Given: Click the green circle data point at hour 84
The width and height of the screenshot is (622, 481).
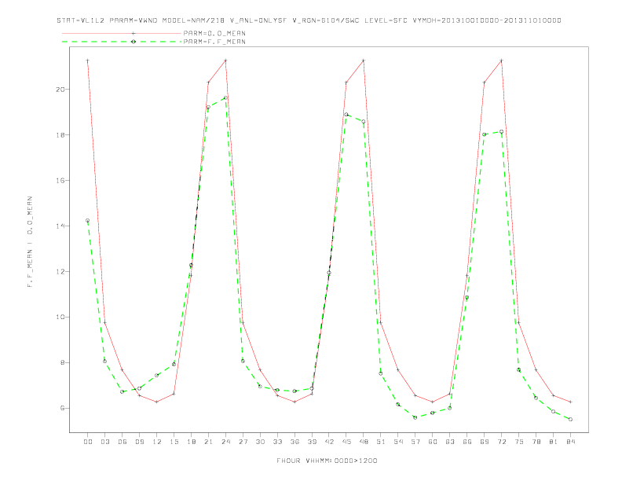Looking at the screenshot, I should [x=571, y=420].
